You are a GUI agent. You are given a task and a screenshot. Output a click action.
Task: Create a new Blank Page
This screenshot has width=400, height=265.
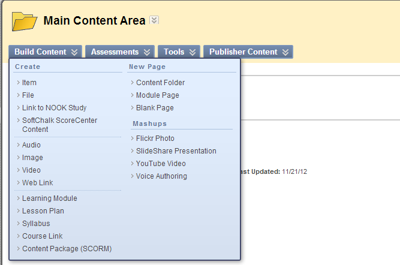pyautogui.click(x=155, y=108)
